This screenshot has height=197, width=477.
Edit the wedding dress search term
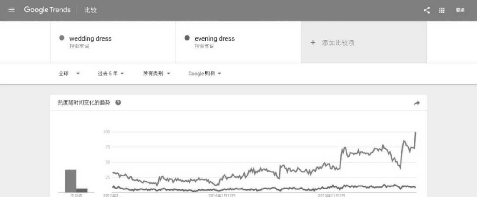point(90,38)
